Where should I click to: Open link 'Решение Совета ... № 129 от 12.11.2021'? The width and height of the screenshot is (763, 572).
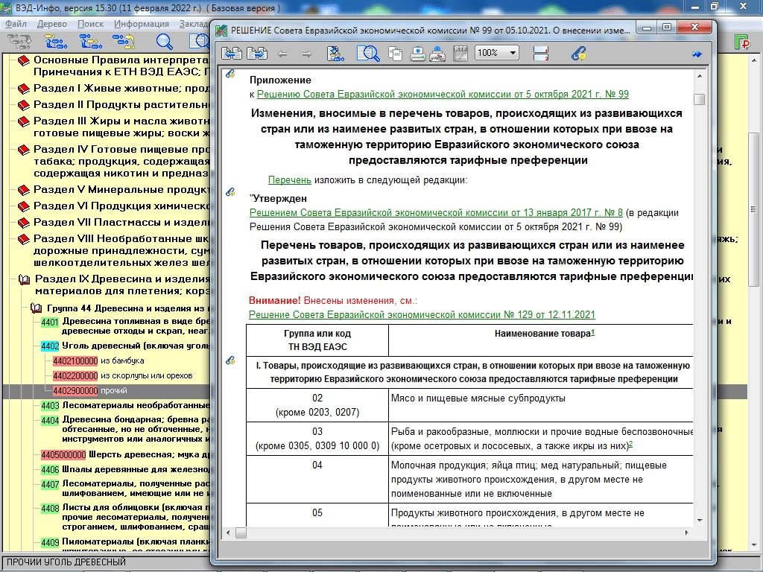point(422,315)
